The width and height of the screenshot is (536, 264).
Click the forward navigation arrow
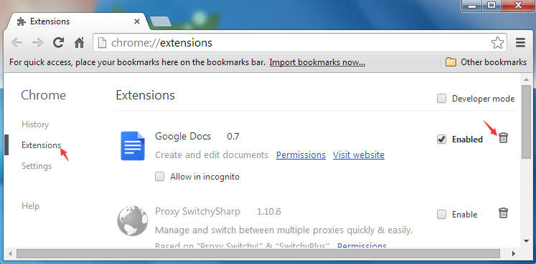click(37, 43)
